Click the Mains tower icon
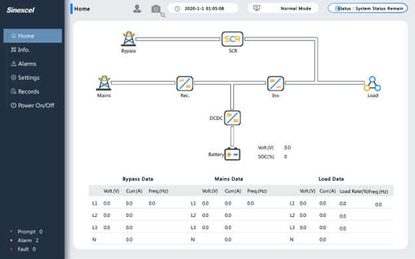The image size is (415, 259). click(104, 83)
